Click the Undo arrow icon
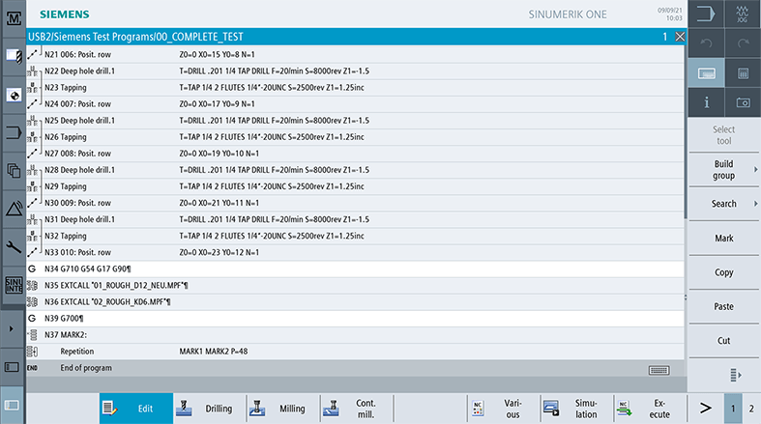 click(x=706, y=43)
